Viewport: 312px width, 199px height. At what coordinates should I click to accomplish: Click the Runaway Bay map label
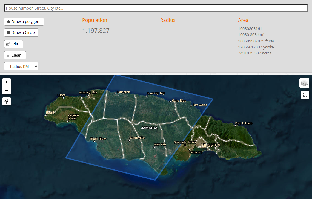[x=156, y=93]
